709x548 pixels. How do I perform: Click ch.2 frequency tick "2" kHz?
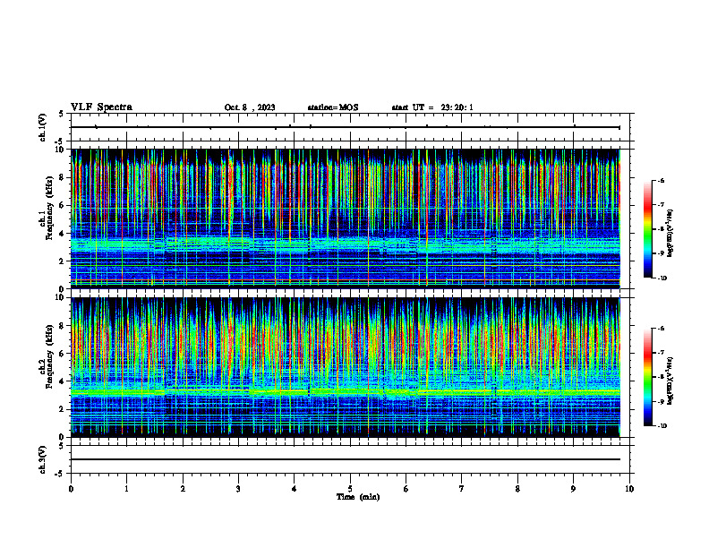click(62, 409)
